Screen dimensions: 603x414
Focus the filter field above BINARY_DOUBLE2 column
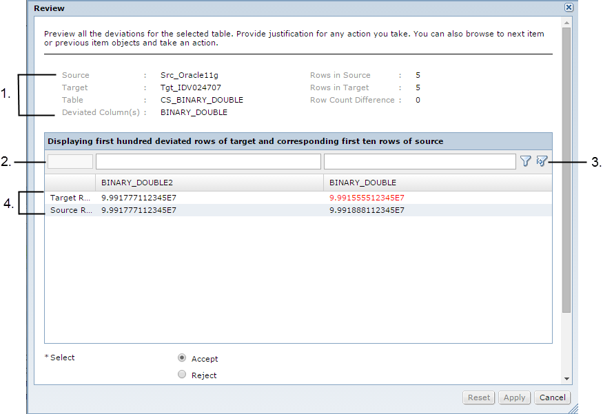[x=208, y=161]
